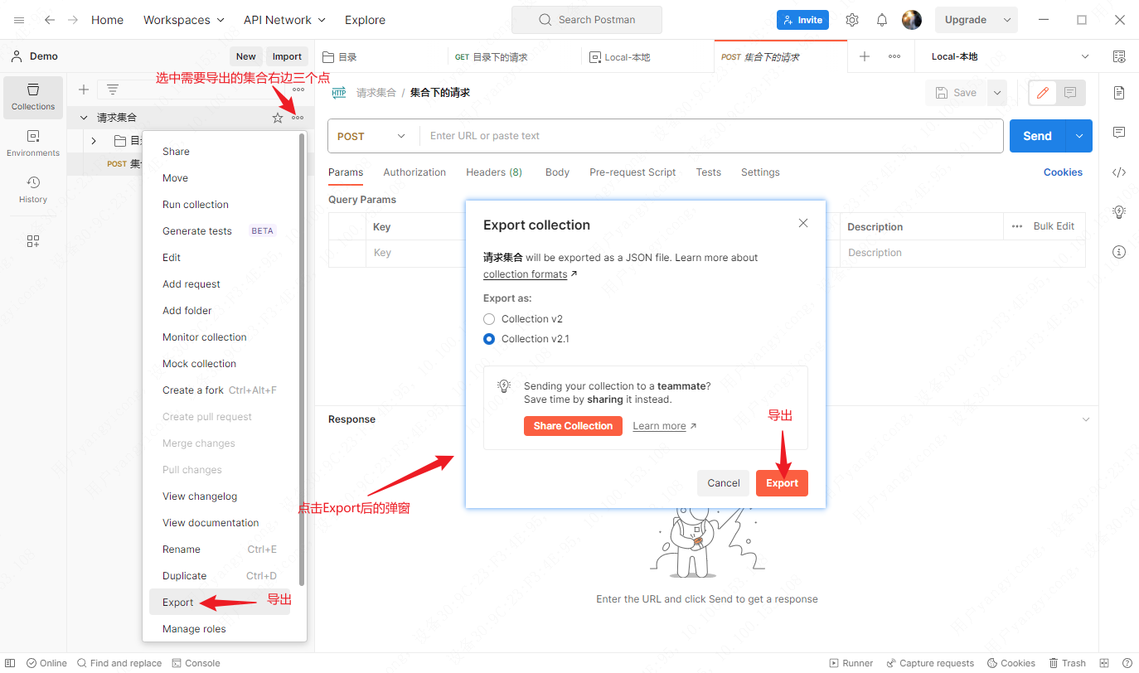Click the Import button
This screenshot has height=673, width=1139.
[x=287, y=56]
